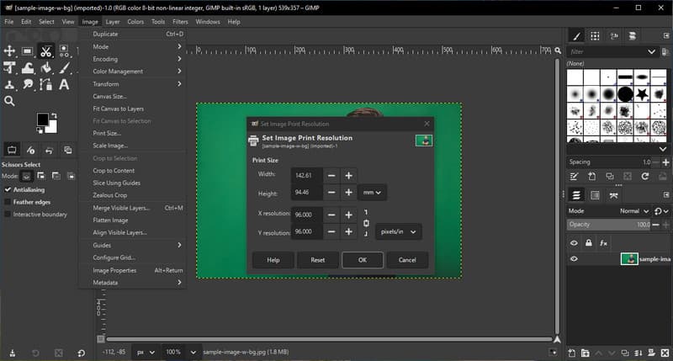
Task: Open the Filters menu
Action: 180,21
